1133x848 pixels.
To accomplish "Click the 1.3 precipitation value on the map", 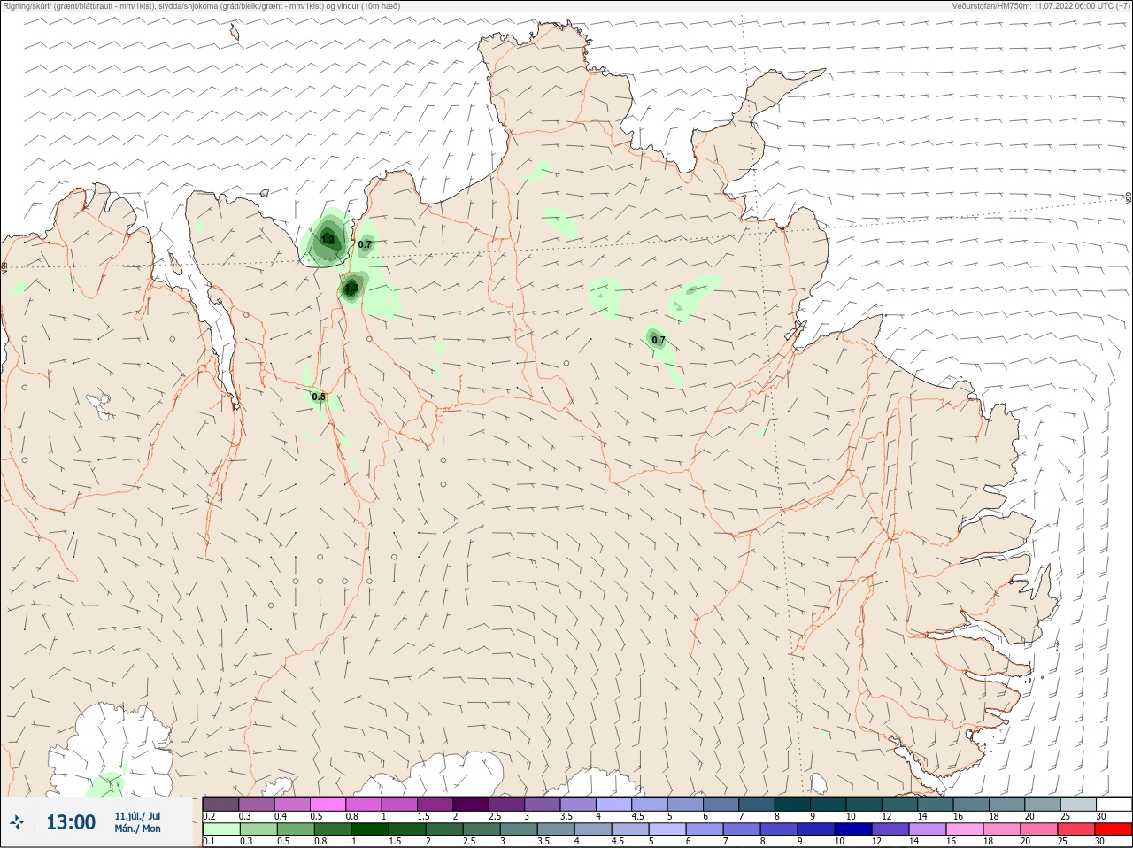I will (351, 288).
